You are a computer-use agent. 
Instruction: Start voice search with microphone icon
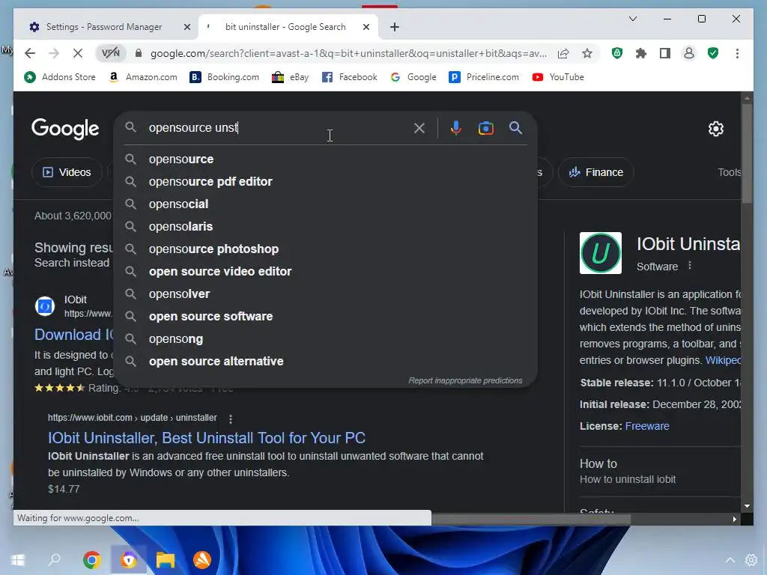pos(455,128)
